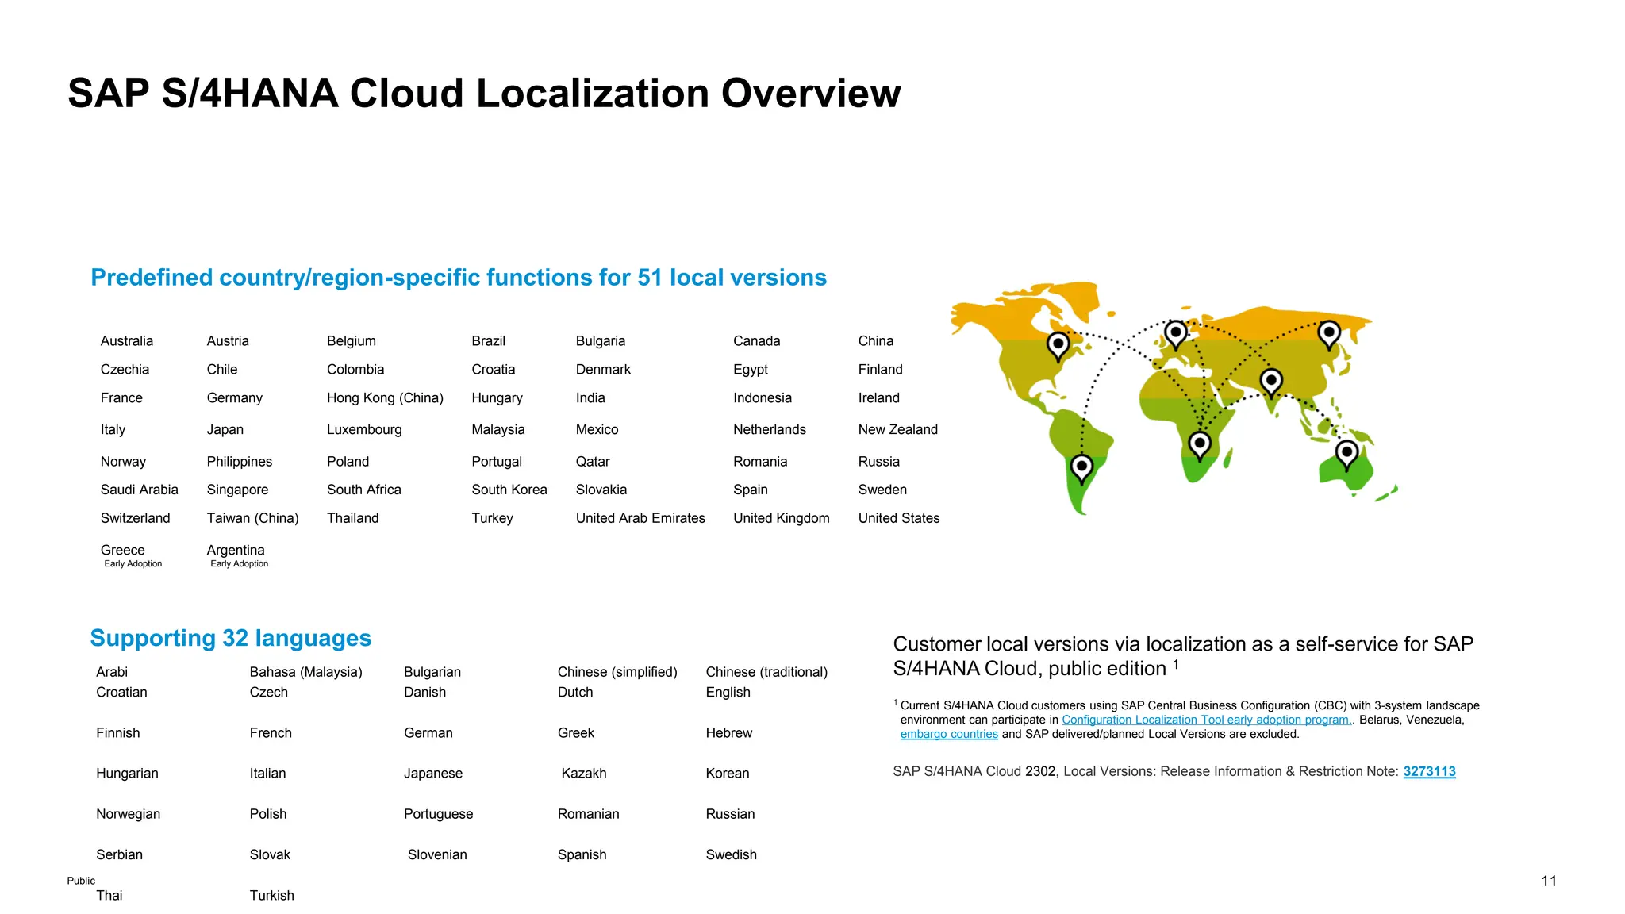1625x914 pixels.
Task: Select the language Bahasa (Malaysia)
Action: click(305, 672)
